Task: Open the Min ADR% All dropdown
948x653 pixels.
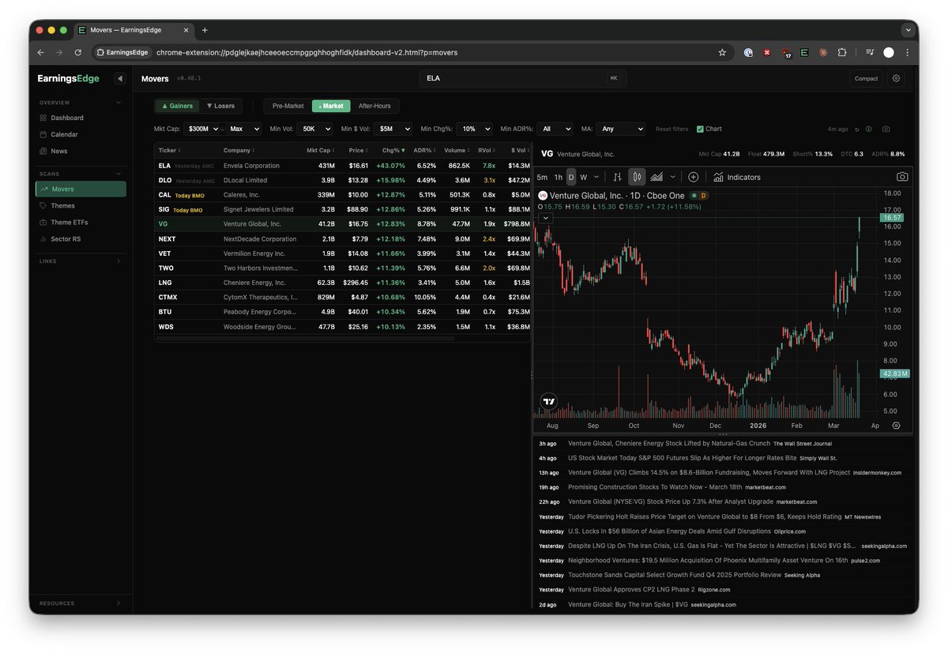Action: pos(555,129)
